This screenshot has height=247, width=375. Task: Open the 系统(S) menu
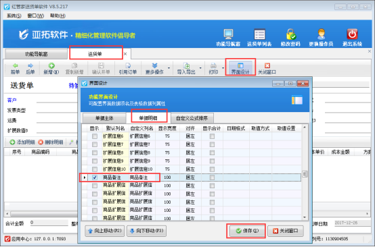pos(14,16)
